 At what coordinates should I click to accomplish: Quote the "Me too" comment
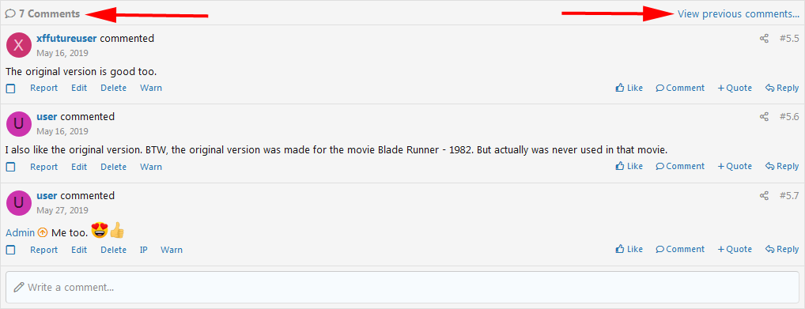[x=735, y=250]
